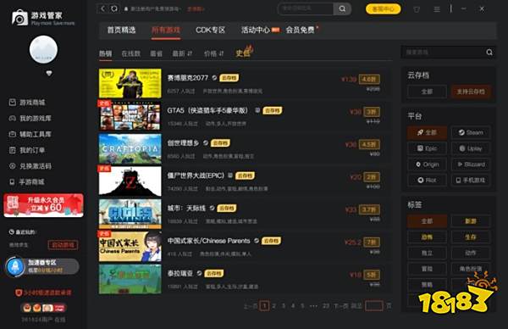The height and width of the screenshot is (329, 508).
Task: Click the top bar search magnifier
Action: coord(342,8)
